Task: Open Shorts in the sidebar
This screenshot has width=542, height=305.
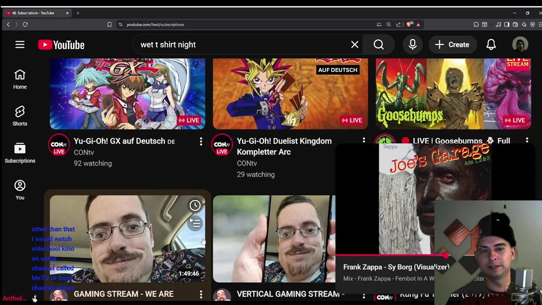Action: click(20, 116)
